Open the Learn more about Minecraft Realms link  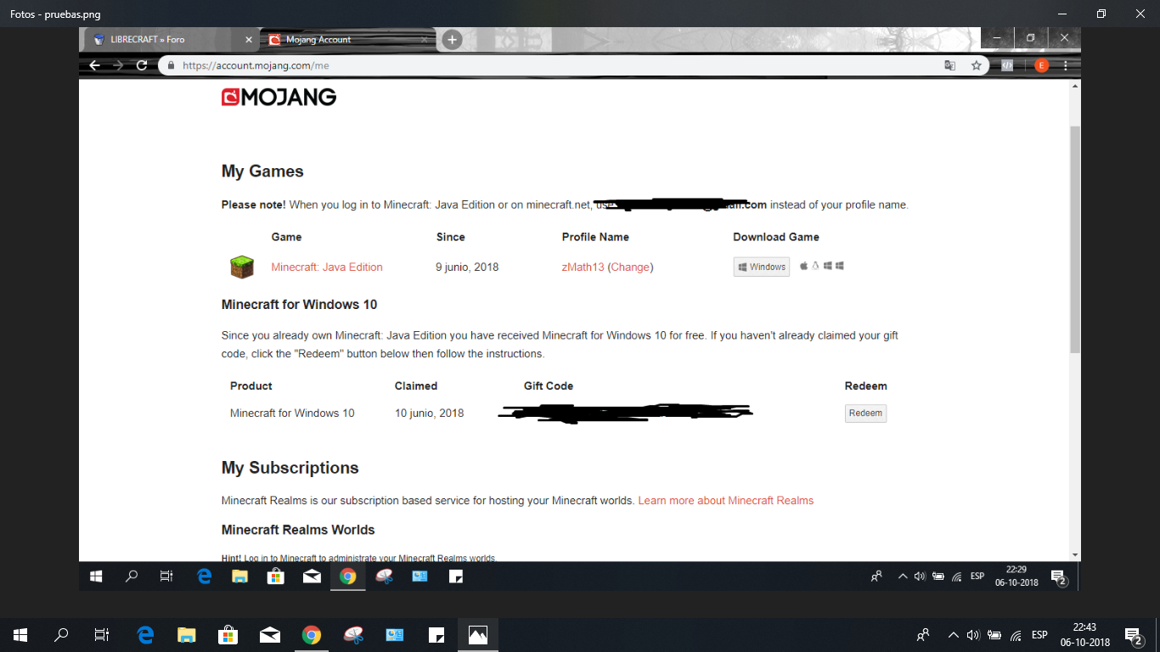(x=726, y=501)
